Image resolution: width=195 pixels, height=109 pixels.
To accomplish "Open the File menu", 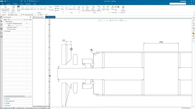I will pos(2,4).
